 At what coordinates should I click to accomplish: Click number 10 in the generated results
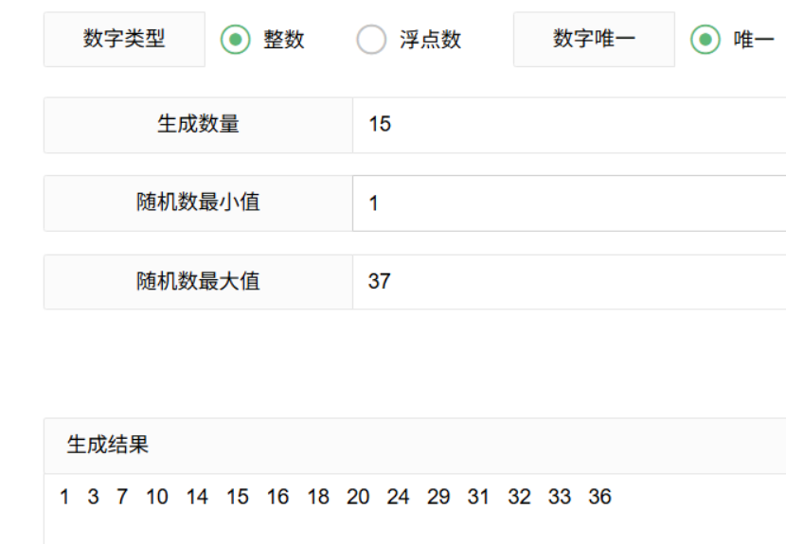tap(157, 497)
